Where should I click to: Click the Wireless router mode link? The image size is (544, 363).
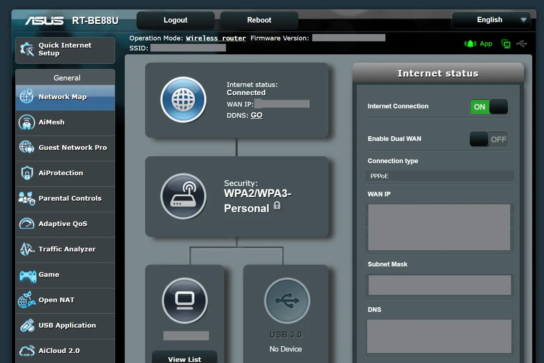[x=216, y=38]
